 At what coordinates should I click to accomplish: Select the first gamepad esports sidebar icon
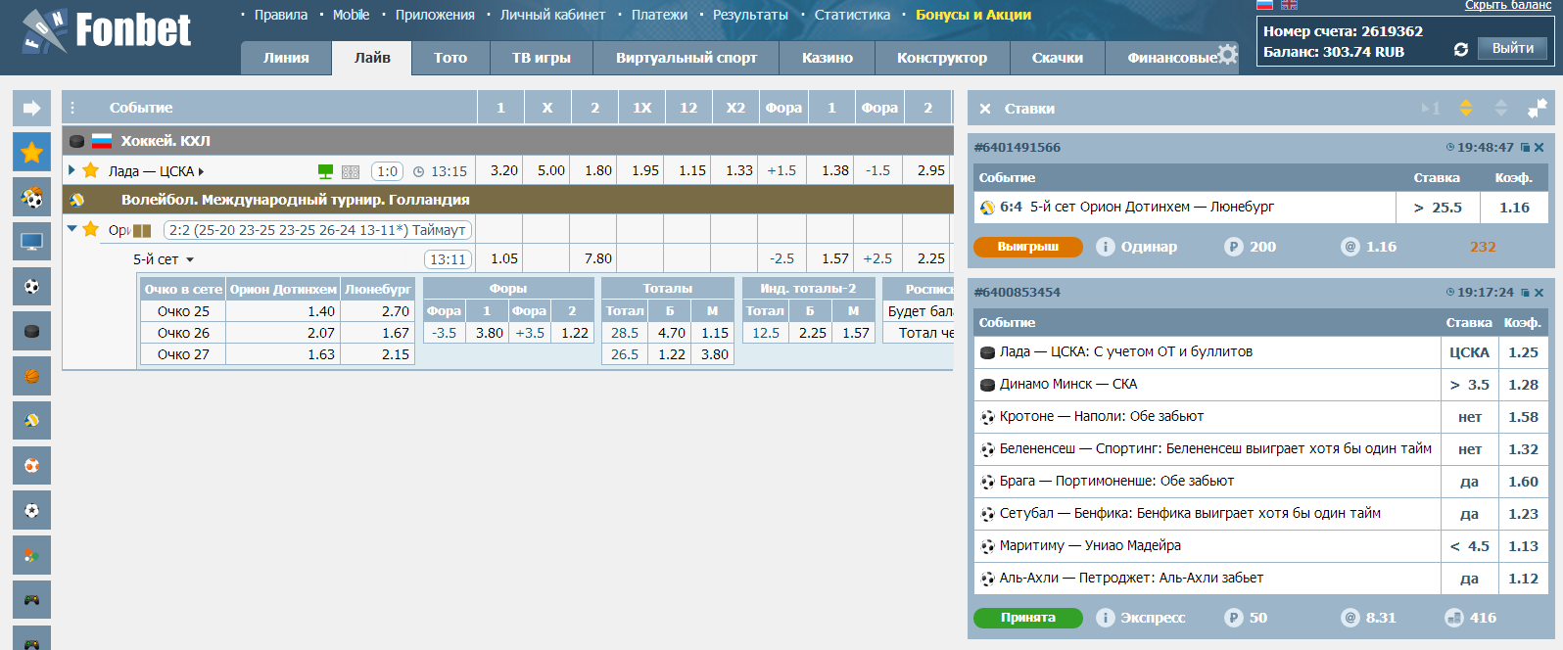click(x=31, y=600)
